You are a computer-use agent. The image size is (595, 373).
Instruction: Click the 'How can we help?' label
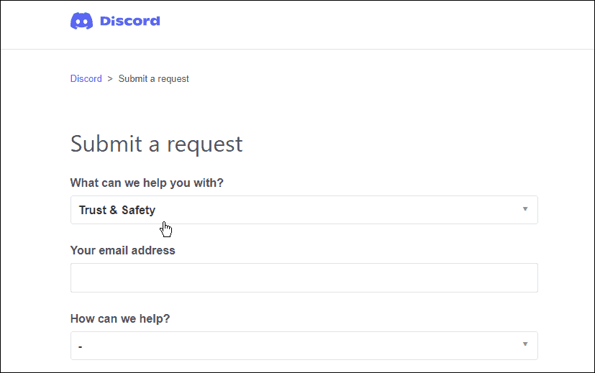(x=120, y=318)
